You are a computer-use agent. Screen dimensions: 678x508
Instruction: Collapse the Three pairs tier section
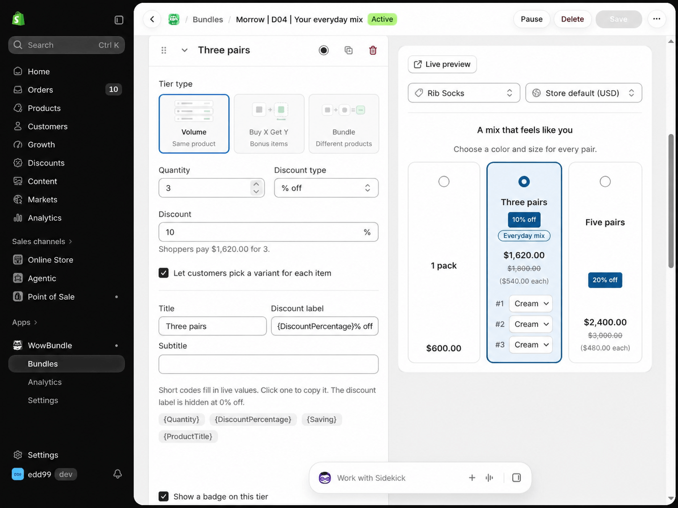tap(184, 50)
